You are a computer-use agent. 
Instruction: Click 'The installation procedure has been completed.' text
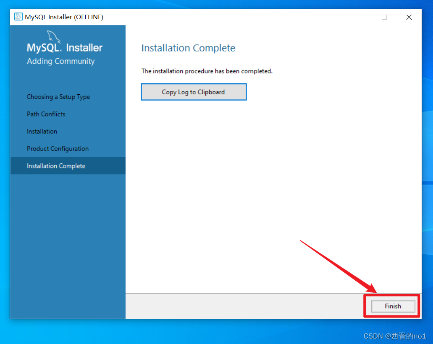pyautogui.click(x=207, y=71)
